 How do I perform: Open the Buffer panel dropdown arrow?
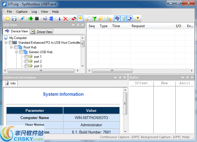point(183,78)
